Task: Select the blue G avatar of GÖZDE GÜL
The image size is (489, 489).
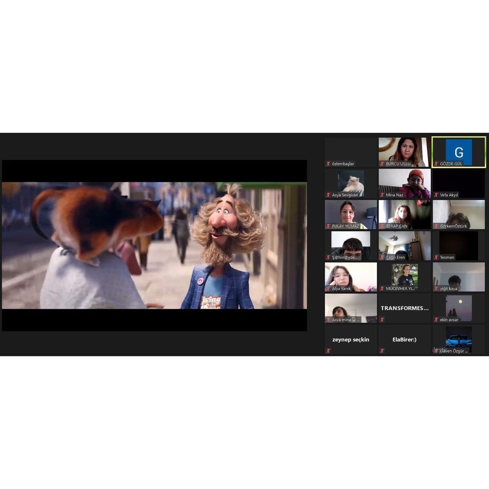Action: (459, 152)
